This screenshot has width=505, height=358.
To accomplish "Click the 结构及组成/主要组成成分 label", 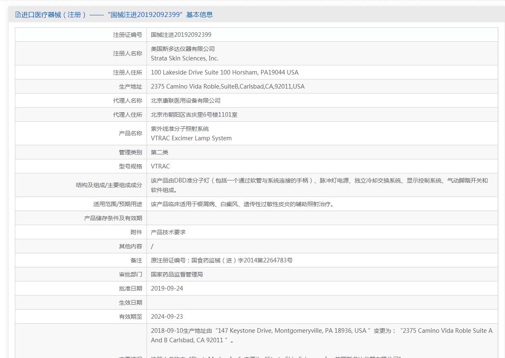I will click(x=109, y=185).
